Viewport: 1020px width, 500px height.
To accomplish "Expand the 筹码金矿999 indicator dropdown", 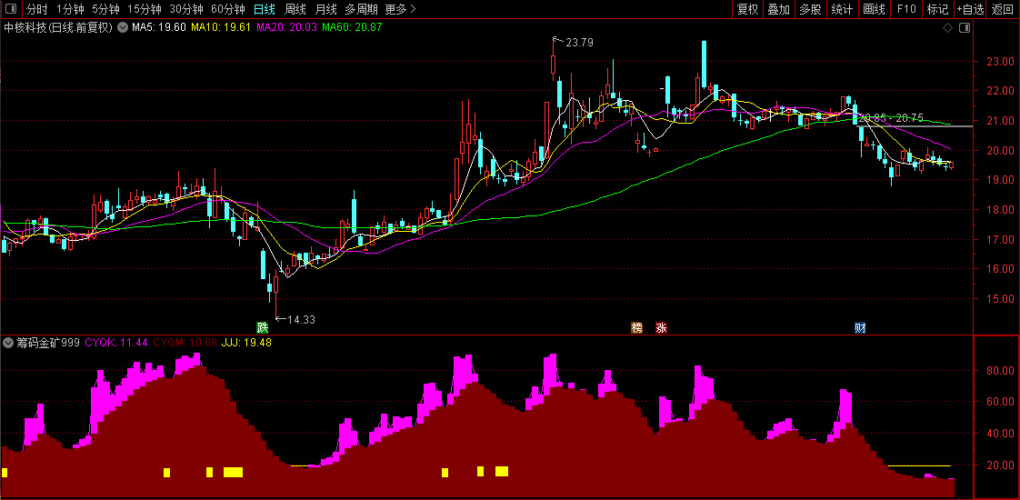I will click(x=8, y=342).
